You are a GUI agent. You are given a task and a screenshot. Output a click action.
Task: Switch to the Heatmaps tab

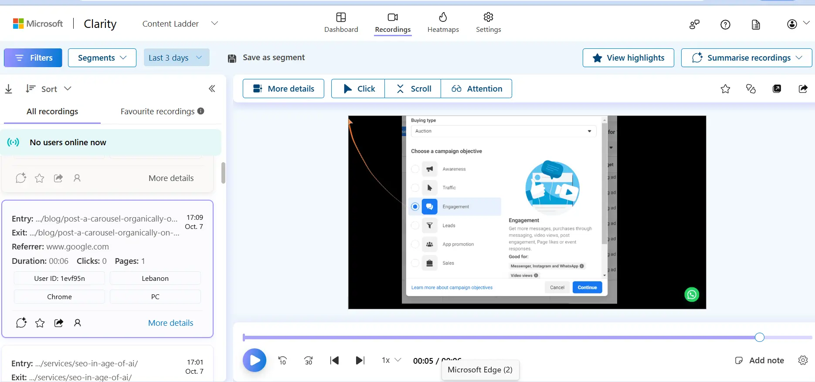(443, 23)
